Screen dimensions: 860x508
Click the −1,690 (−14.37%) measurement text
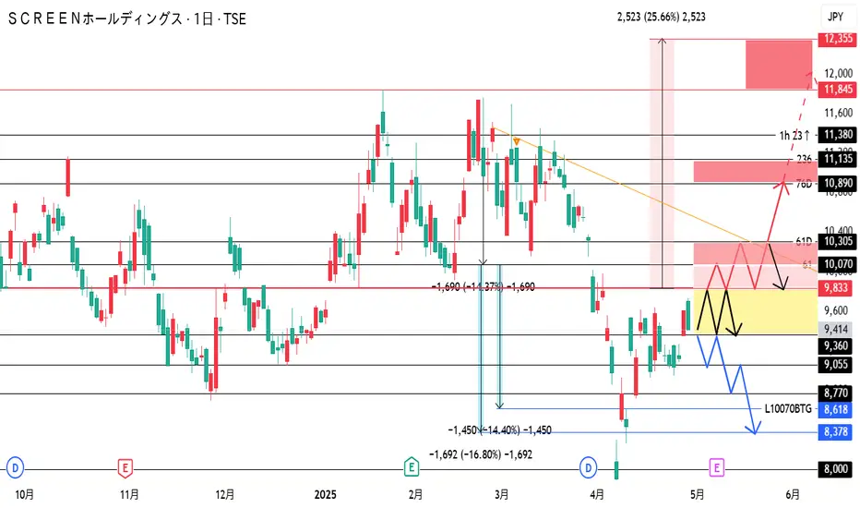pyautogui.click(x=484, y=286)
